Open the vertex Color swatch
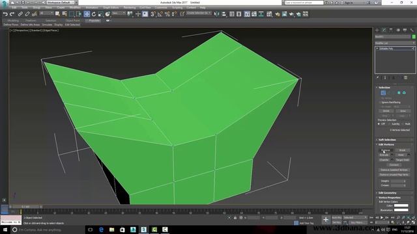The width and height of the screenshot is (417, 234). pyautogui.click(x=401, y=205)
